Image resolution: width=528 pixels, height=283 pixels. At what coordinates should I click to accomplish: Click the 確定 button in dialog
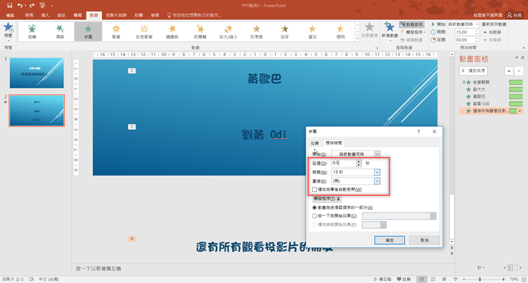point(390,240)
